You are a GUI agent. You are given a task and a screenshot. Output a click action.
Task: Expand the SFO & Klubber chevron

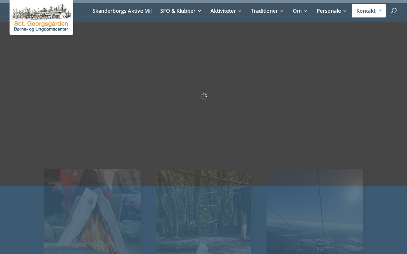tap(199, 11)
